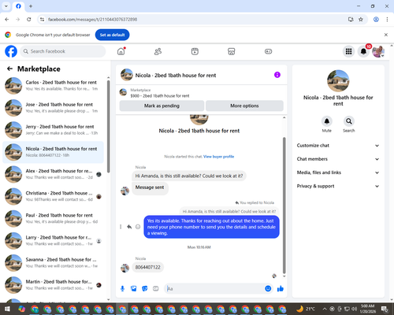Expand the Chat members section
This screenshot has height=315, width=394.
coord(338,159)
